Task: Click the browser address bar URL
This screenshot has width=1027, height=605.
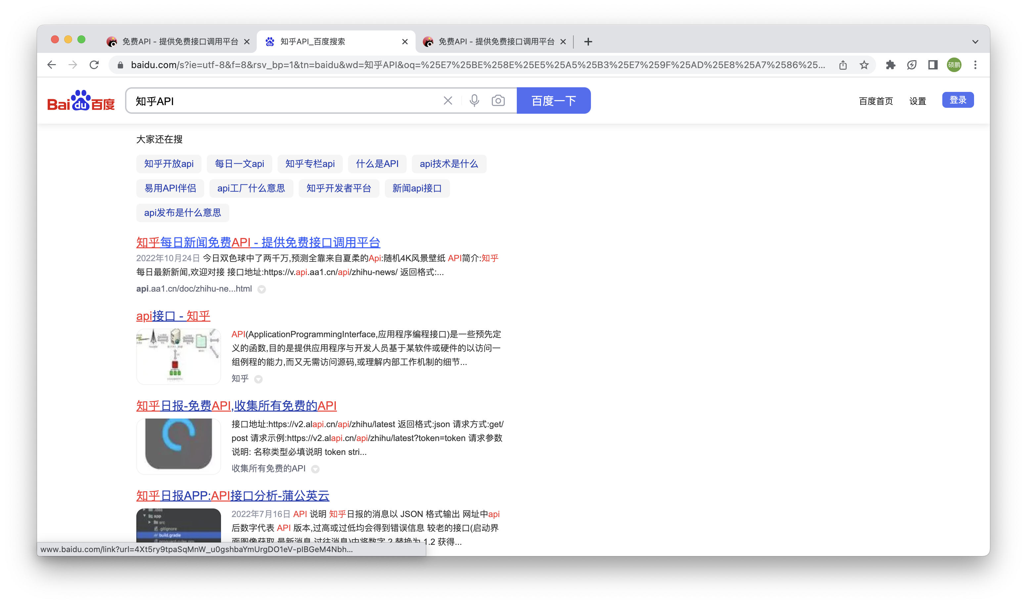Action: (x=477, y=65)
